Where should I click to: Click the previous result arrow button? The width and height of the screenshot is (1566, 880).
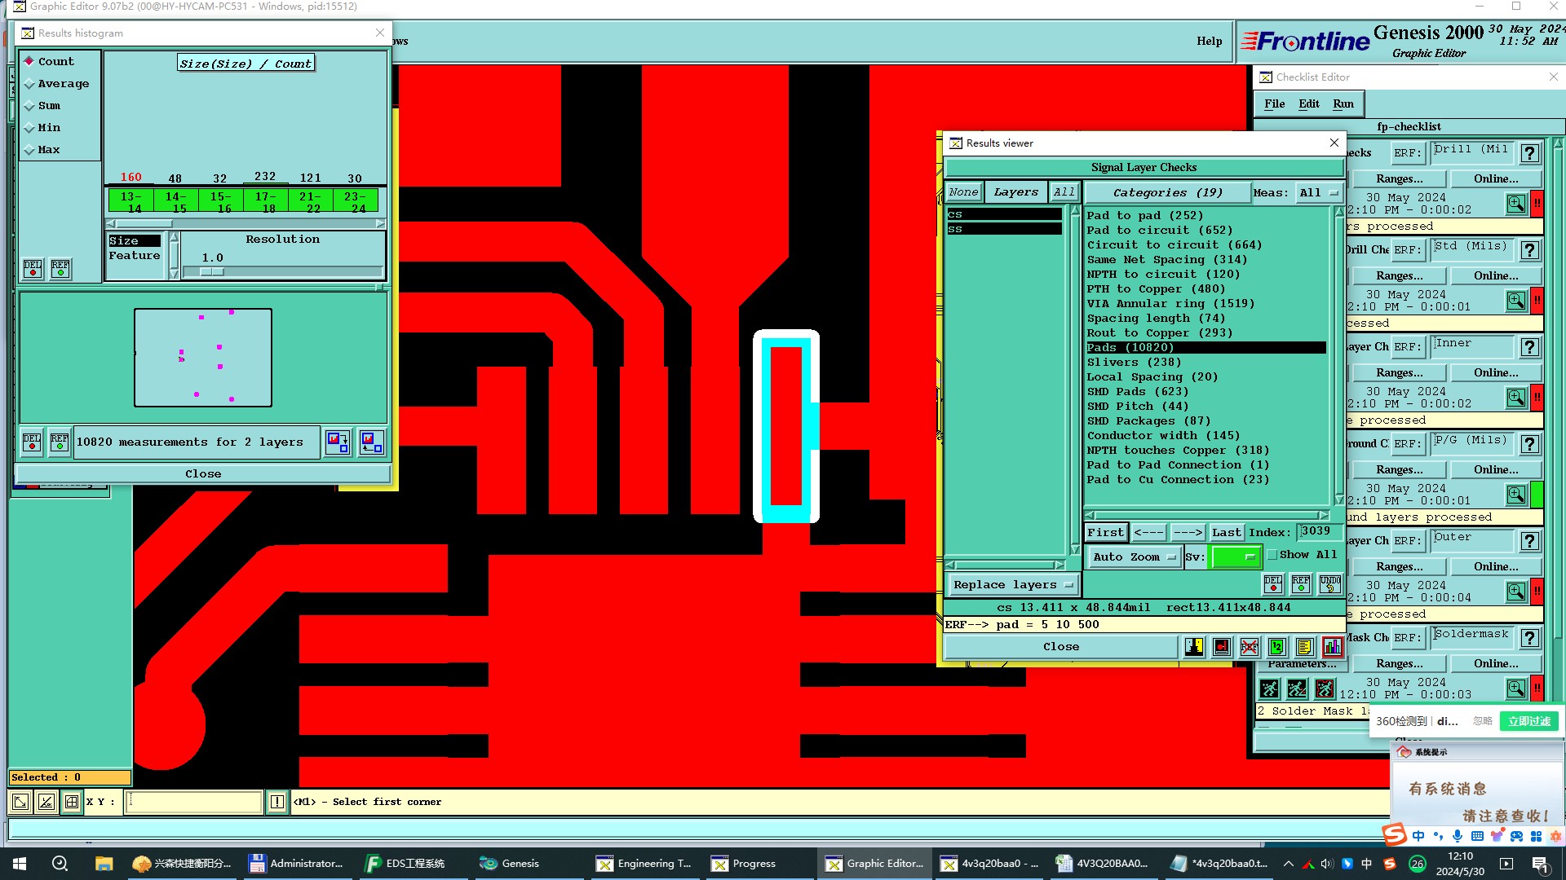[x=1149, y=533]
